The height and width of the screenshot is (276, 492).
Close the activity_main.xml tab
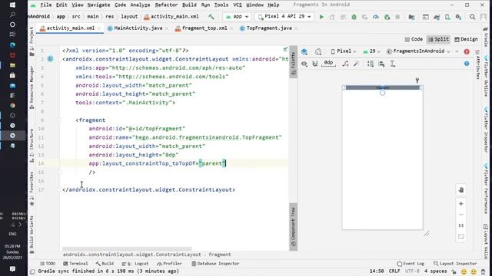point(99,28)
